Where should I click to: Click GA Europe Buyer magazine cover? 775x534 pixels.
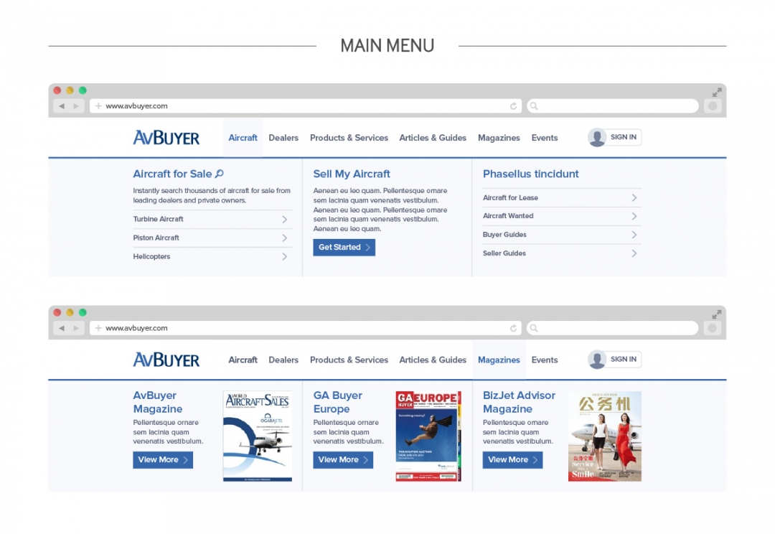pyautogui.click(x=428, y=436)
